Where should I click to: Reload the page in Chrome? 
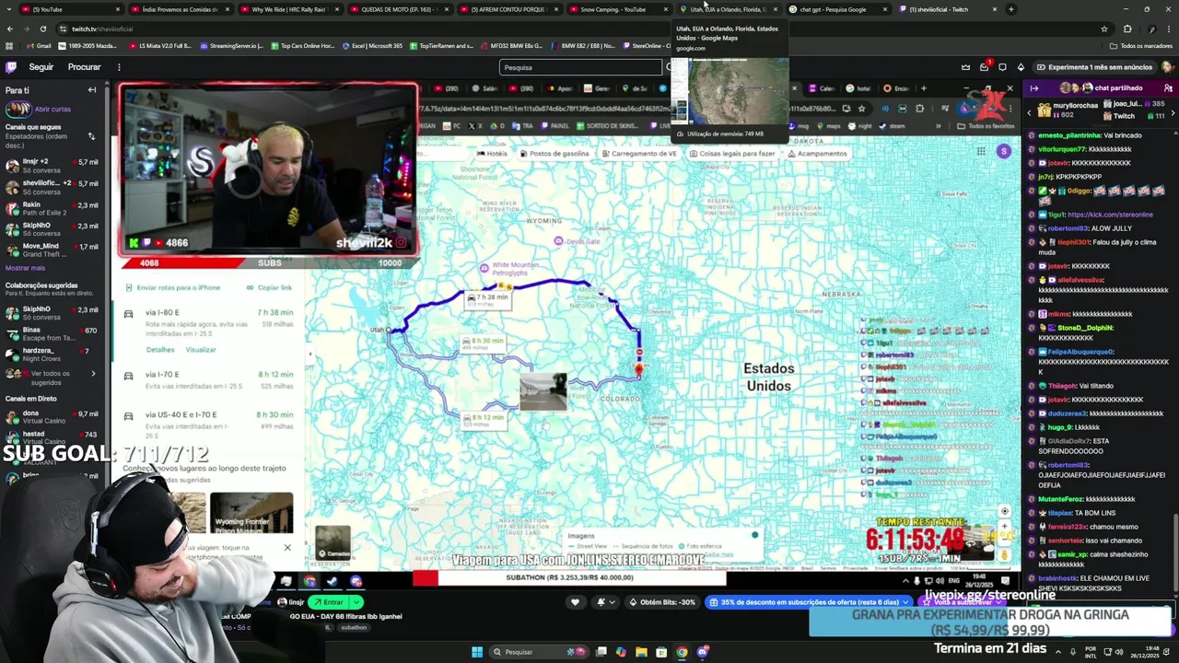(x=43, y=29)
